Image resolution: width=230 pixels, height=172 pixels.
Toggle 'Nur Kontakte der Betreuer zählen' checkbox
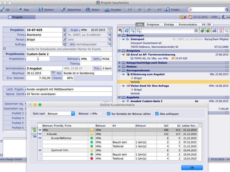pos(109,114)
